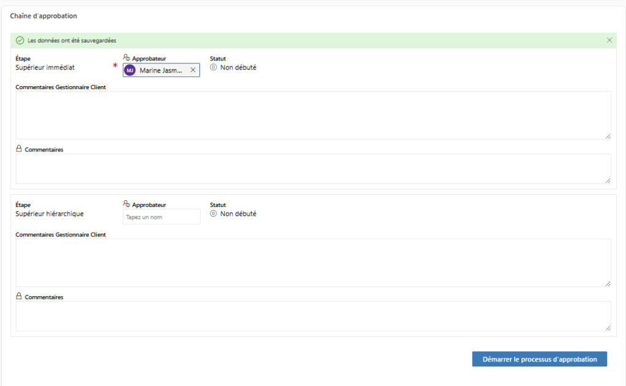Click the locked Commentaires box for Supérieur immédiat
This screenshot has height=386, width=626.
[313, 168]
